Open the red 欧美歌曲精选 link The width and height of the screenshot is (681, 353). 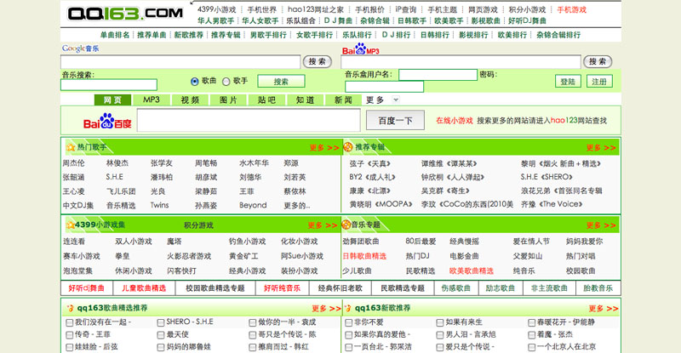pyautogui.click(x=472, y=271)
